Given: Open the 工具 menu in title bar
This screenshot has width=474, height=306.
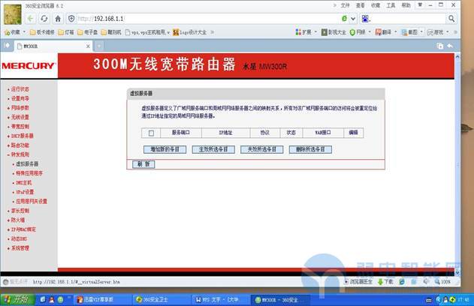Looking at the screenshot, I should click(391, 4).
